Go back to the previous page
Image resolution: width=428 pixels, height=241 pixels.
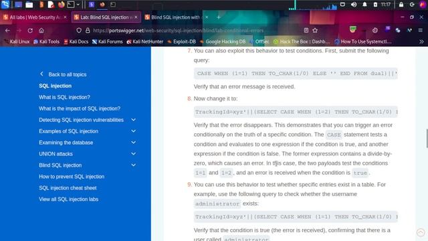pyautogui.click(x=7, y=30)
